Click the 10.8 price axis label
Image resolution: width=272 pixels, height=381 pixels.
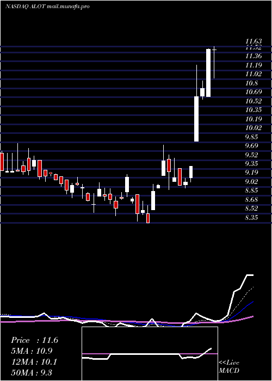click(251, 83)
